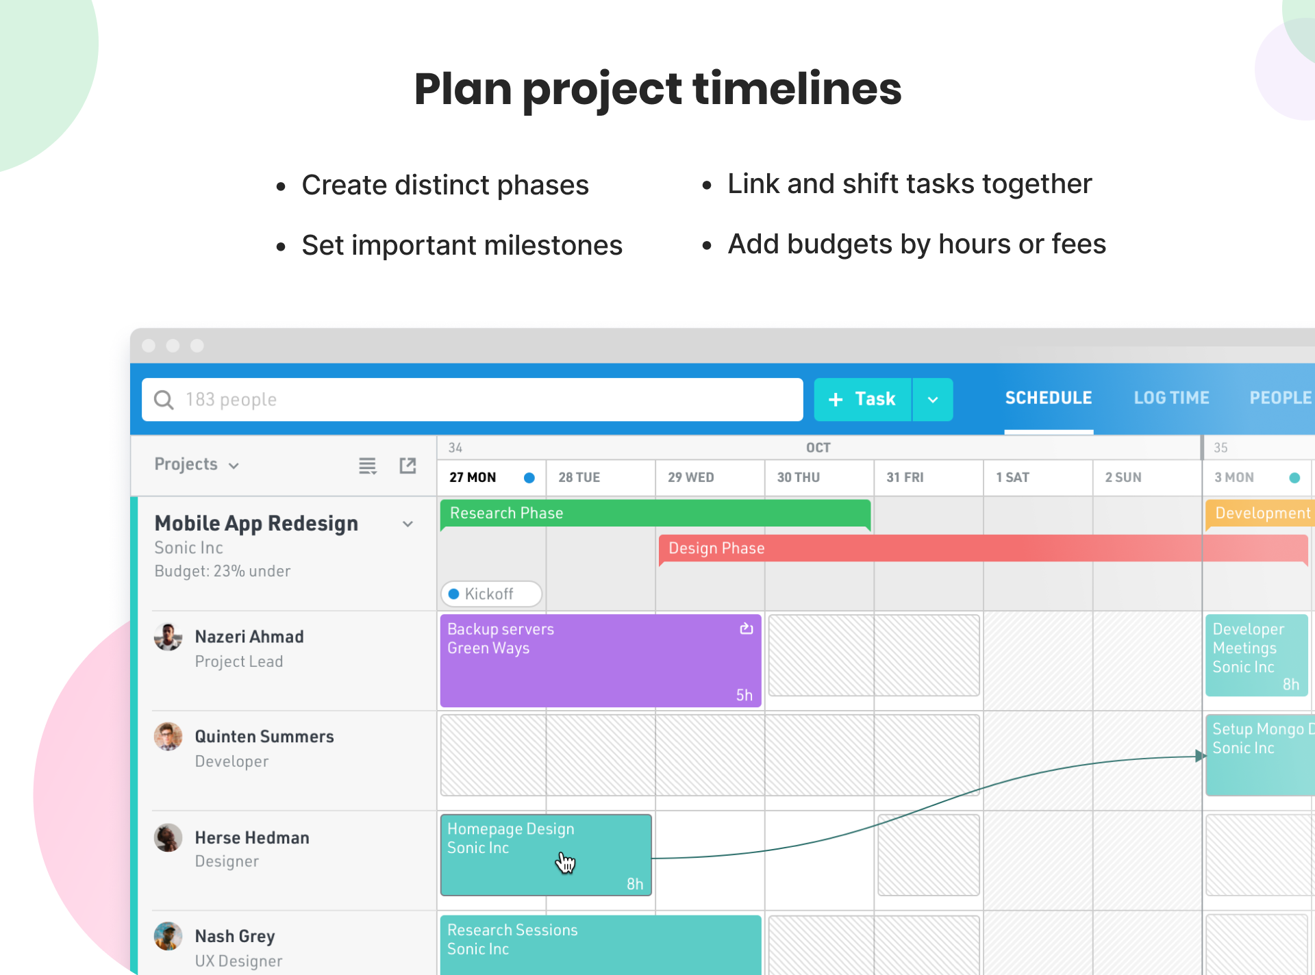The height and width of the screenshot is (975, 1315).
Task: Click the search magnifier icon
Action: [164, 399]
